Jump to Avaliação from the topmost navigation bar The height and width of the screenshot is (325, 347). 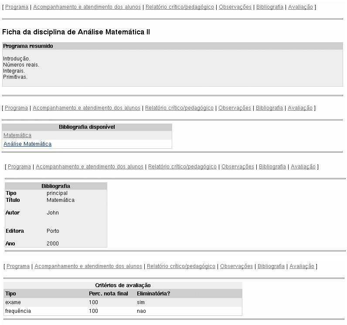[x=300, y=7]
